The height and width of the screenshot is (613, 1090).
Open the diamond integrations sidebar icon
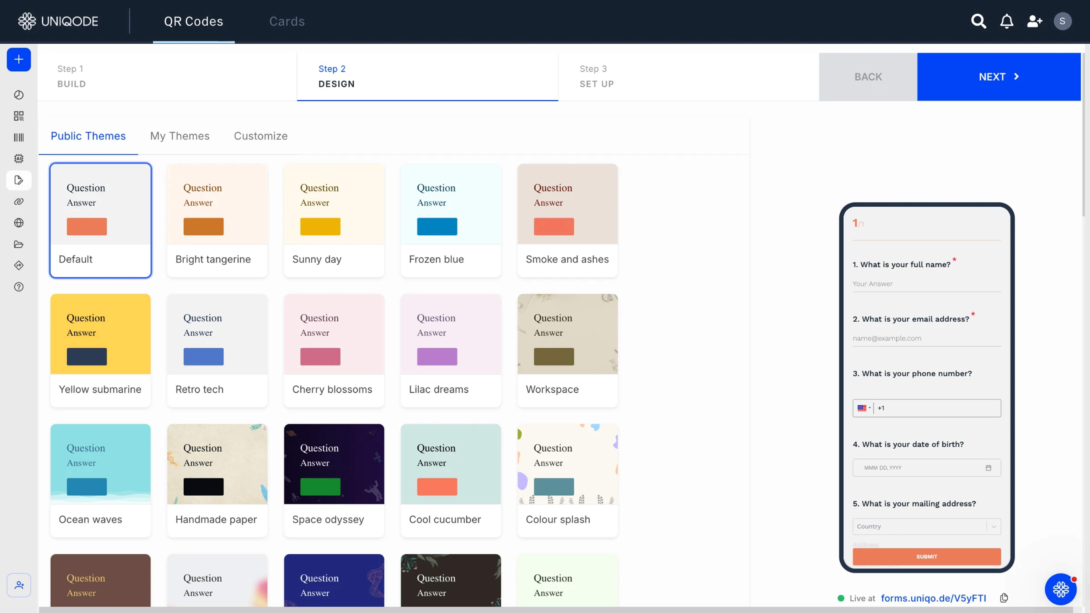(19, 266)
